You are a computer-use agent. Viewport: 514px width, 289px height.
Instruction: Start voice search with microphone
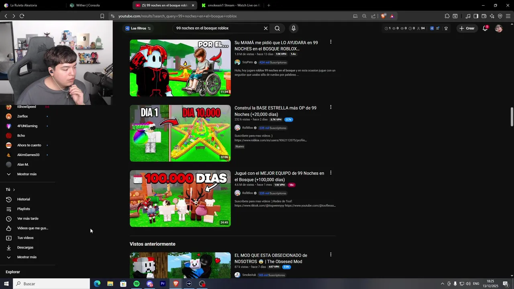(294, 28)
